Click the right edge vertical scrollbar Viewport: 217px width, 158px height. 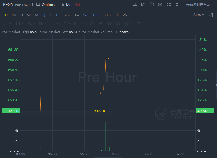[216, 85]
